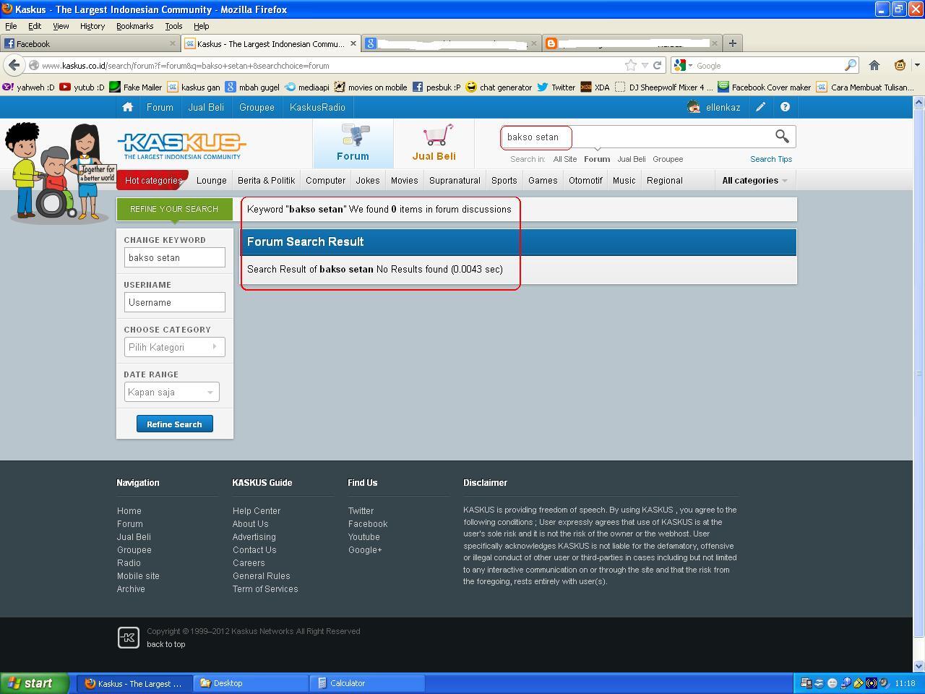
Task: Open a new tab with plus button
Action: pos(732,43)
